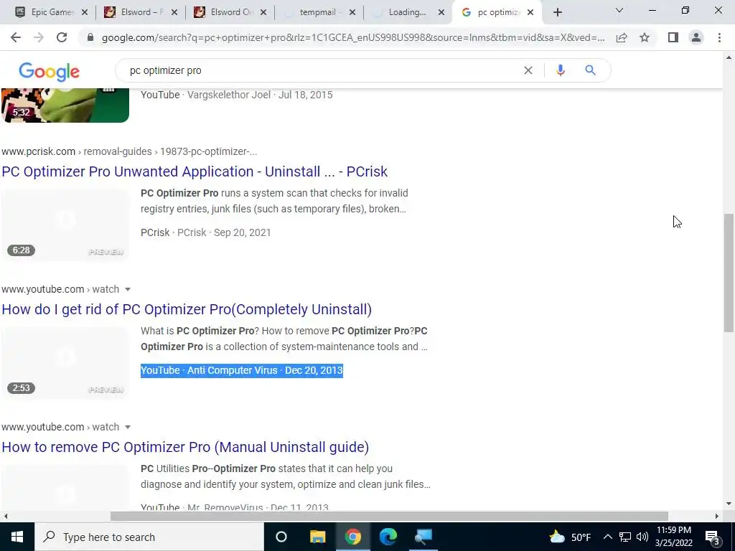Click the www.pcrisk.com breadcrumb URL
Screen dimensions: 735x551
(x=129, y=151)
